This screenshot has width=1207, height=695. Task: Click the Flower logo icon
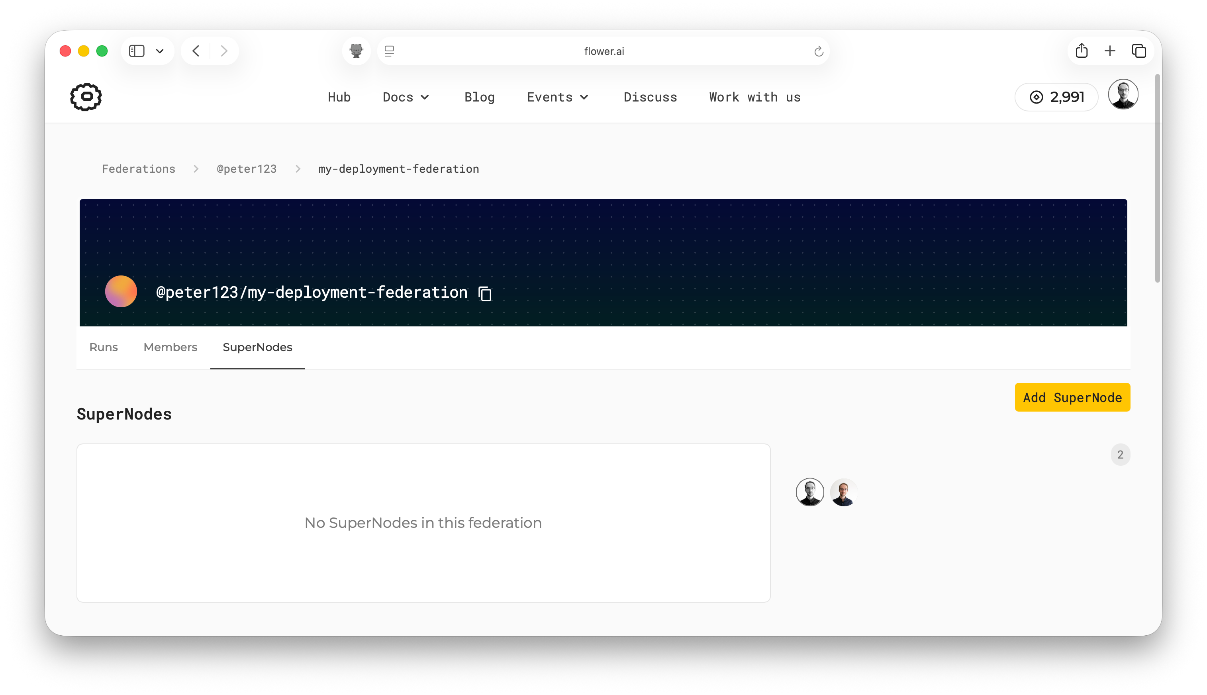point(86,97)
